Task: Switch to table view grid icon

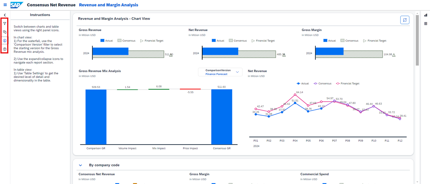Action: (x=426, y=24)
